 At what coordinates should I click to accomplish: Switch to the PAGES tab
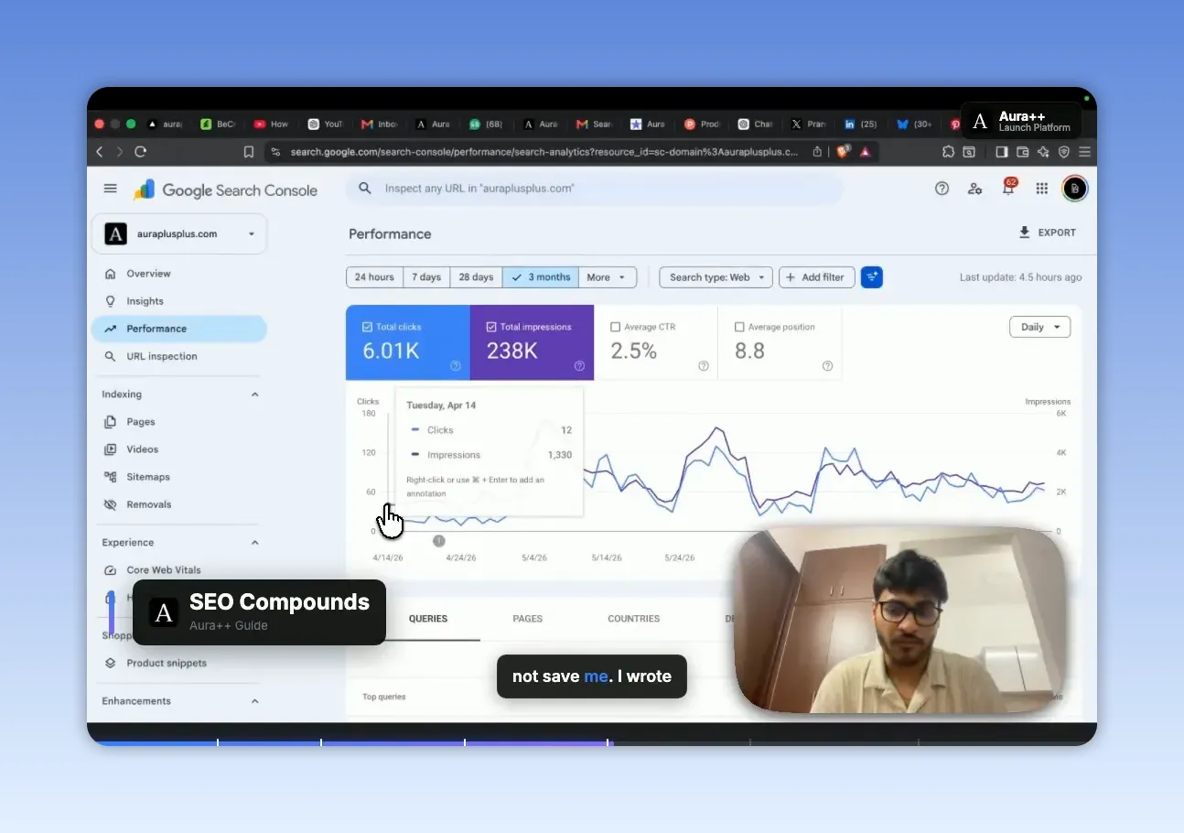[527, 619]
